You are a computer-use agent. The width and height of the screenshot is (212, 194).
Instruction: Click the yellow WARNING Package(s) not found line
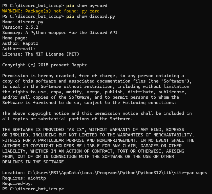click(x=51, y=11)
